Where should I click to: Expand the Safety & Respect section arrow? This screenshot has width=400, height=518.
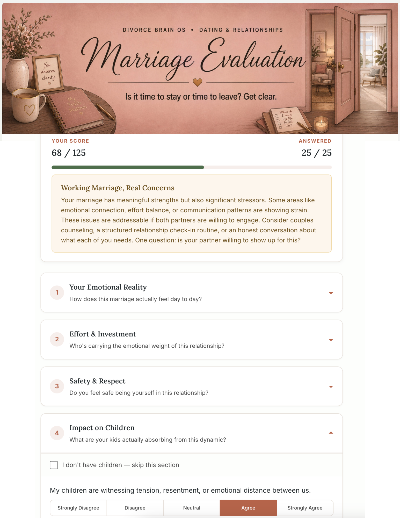[331, 387]
